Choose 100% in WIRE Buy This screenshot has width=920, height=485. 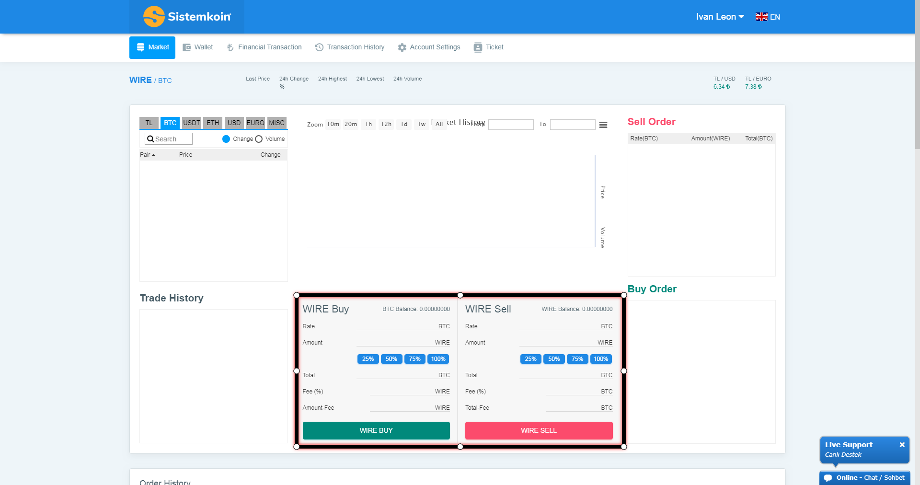tap(438, 359)
